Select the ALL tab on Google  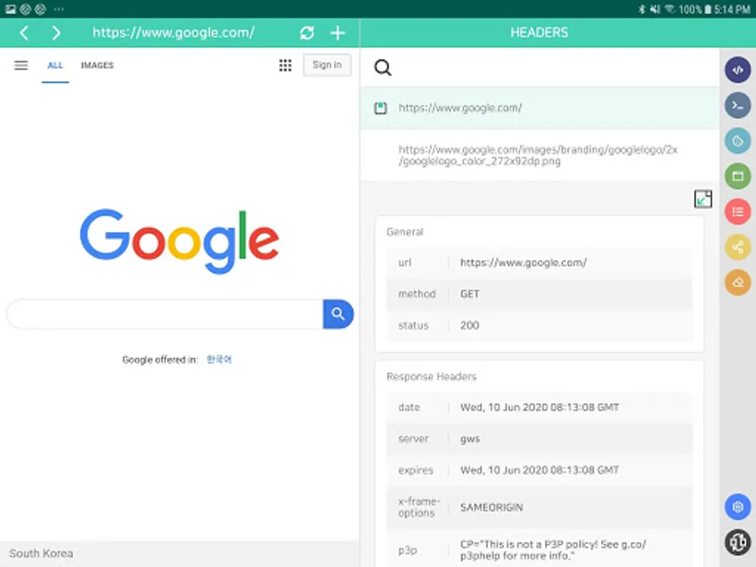coord(55,66)
